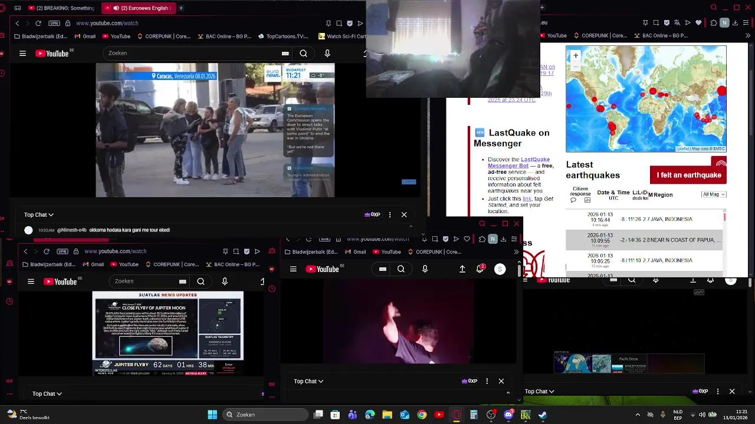Zoom in on the earthquake map
The width and height of the screenshot is (755, 424).
pos(576,56)
